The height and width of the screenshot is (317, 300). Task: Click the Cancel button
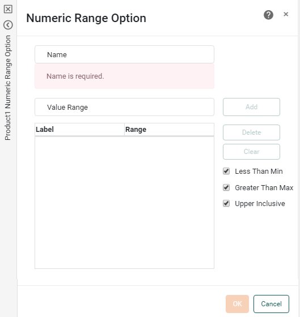(271, 304)
